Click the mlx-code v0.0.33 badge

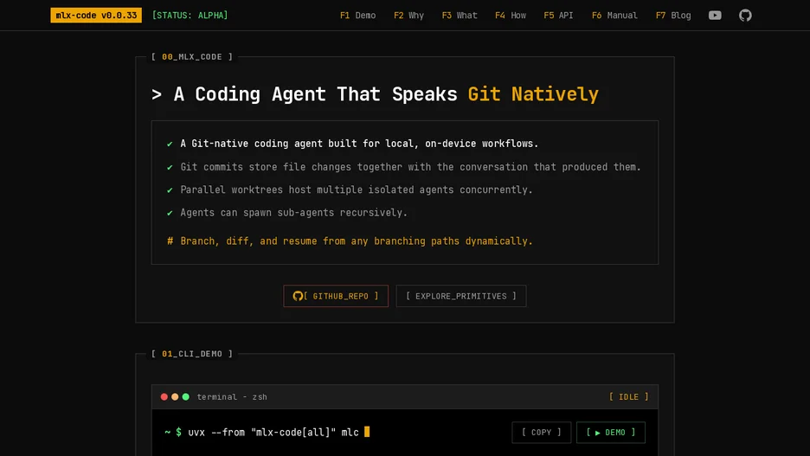pos(96,15)
